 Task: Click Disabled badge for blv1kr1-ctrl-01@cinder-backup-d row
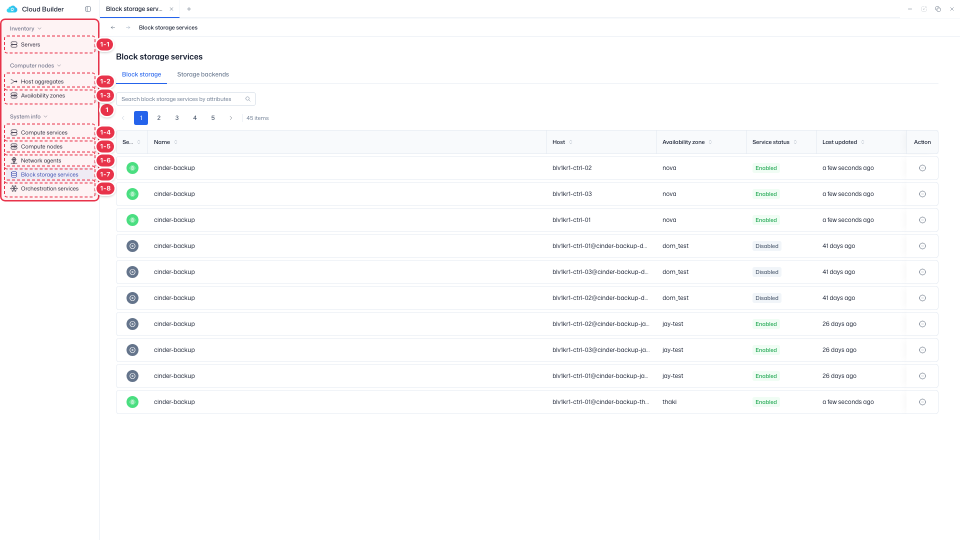767,246
